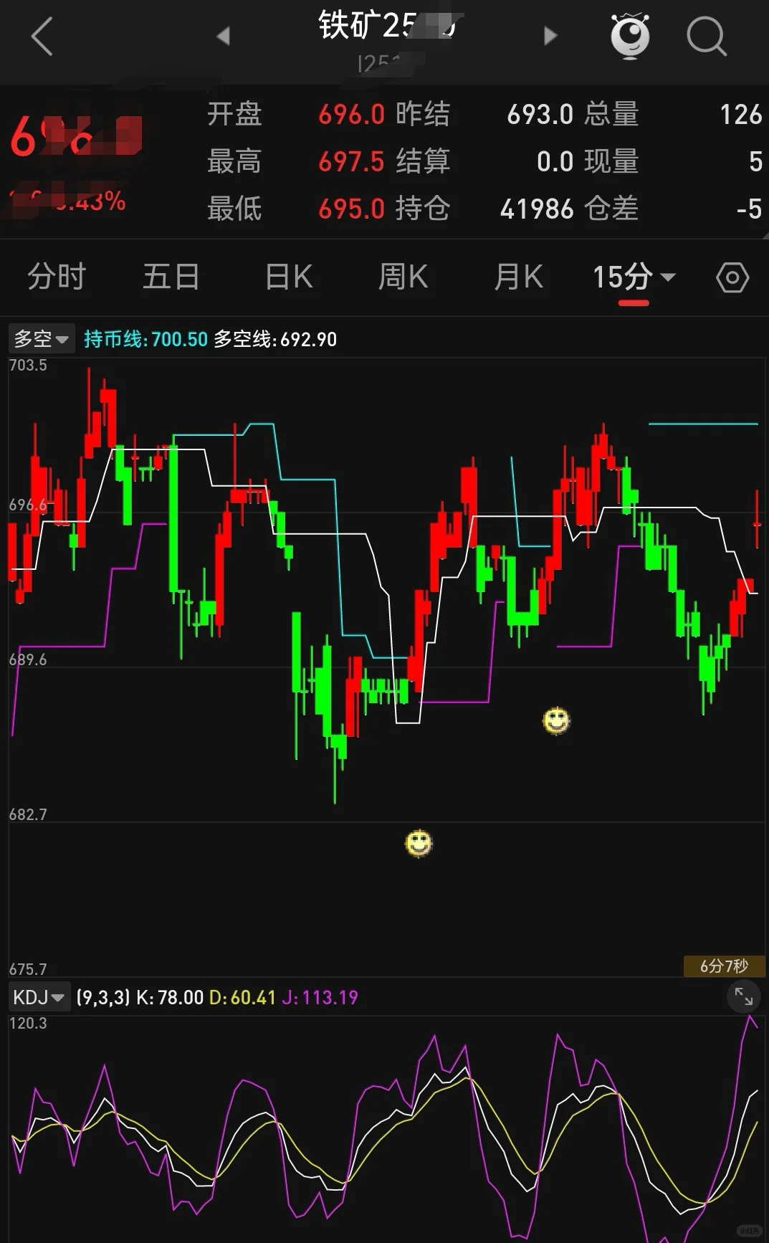Tap the back arrow icon

42,36
